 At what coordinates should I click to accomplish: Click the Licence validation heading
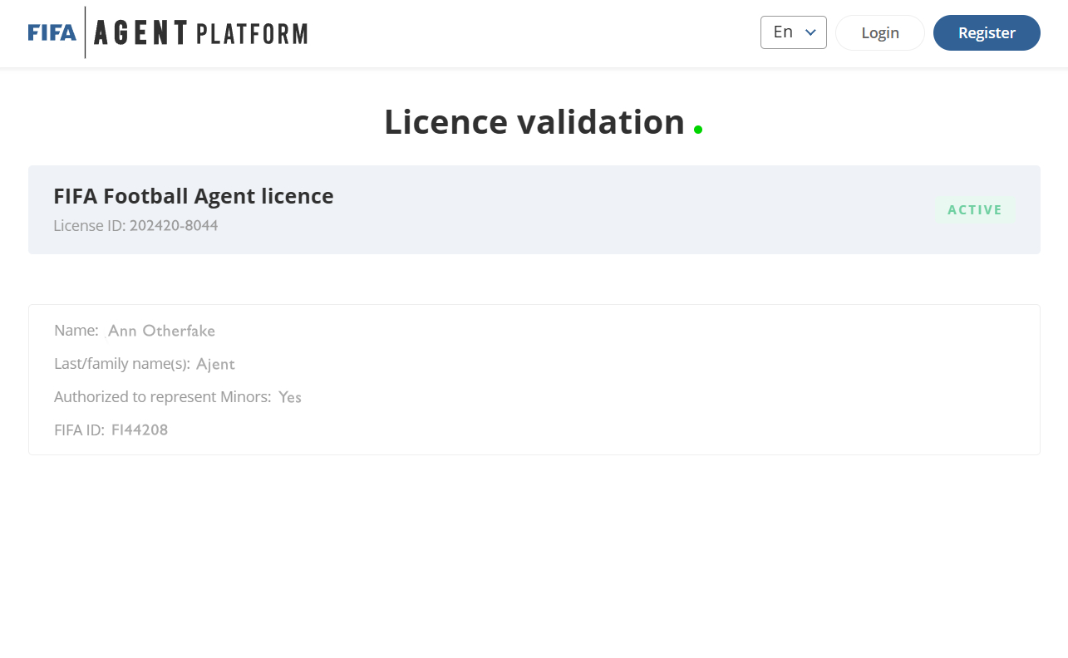pos(534,122)
